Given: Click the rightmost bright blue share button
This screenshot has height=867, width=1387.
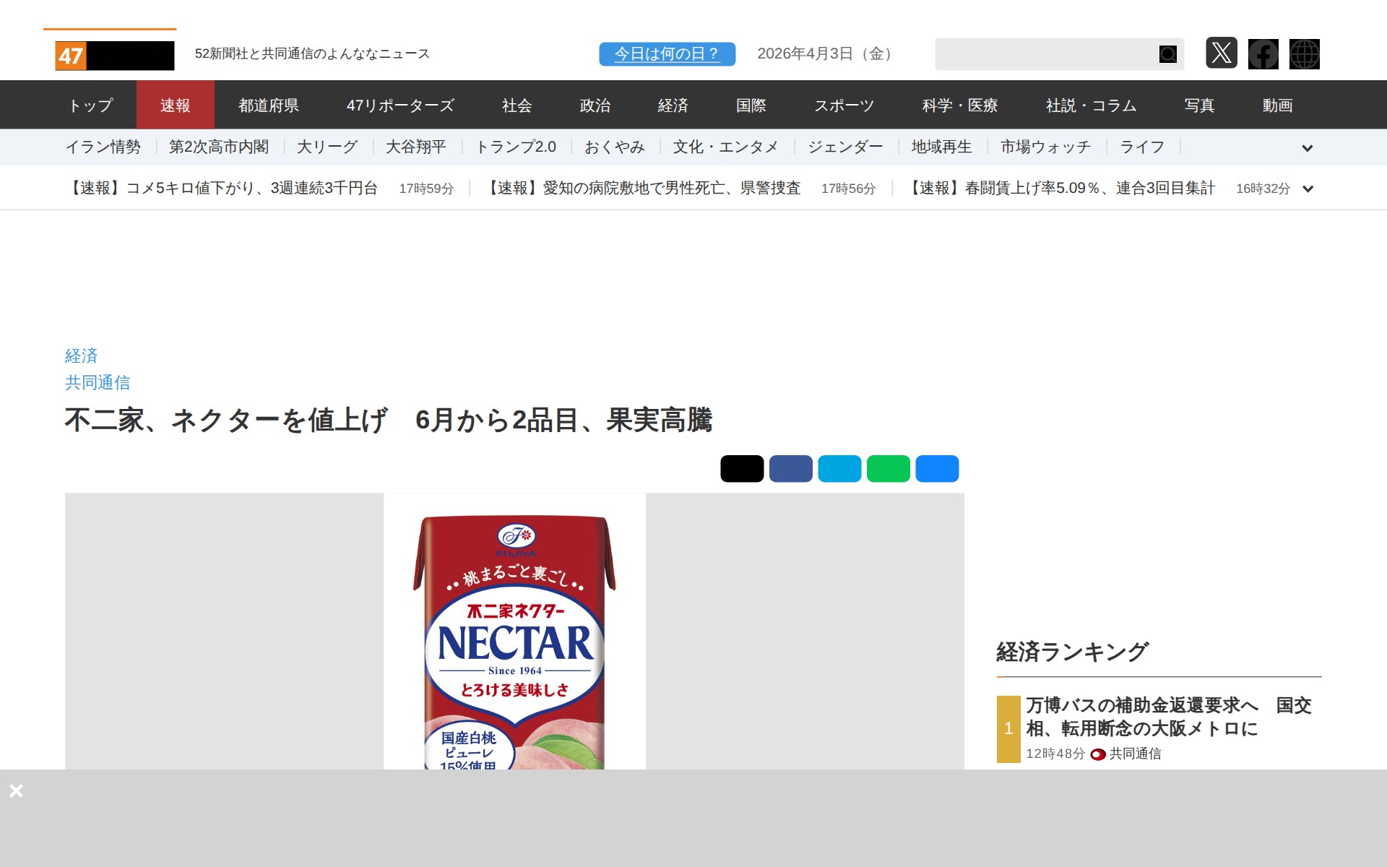Looking at the screenshot, I should pyautogui.click(x=937, y=468).
